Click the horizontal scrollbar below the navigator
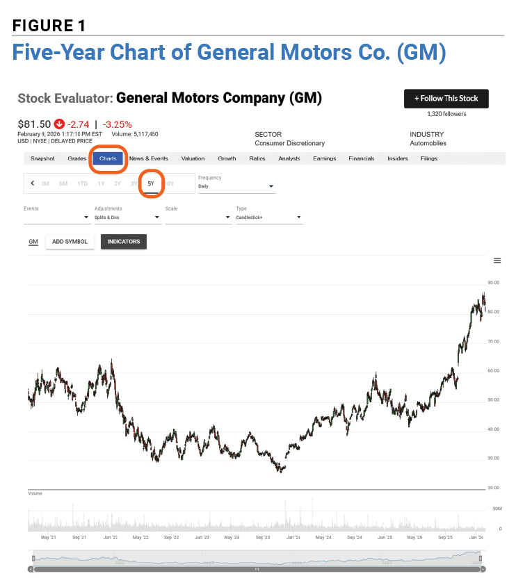Viewport: 516px width, 585px height. point(257,569)
